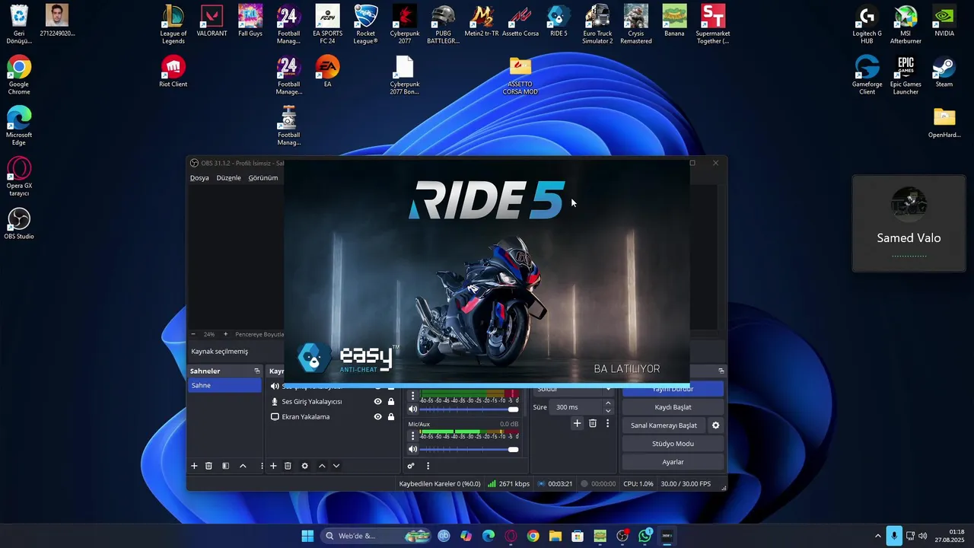Viewport: 974px width, 548px height.
Task: Mute Mic/Aux audio channel
Action: pyautogui.click(x=413, y=449)
